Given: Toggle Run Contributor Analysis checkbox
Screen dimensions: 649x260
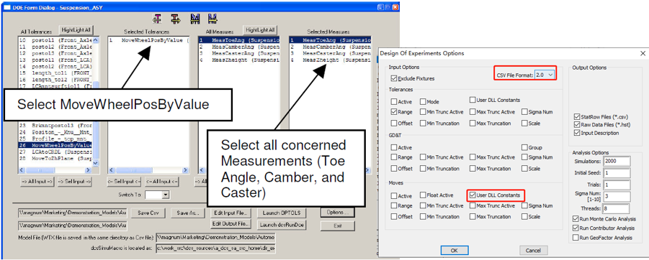Looking at the screenshot, I should (576, 228).
